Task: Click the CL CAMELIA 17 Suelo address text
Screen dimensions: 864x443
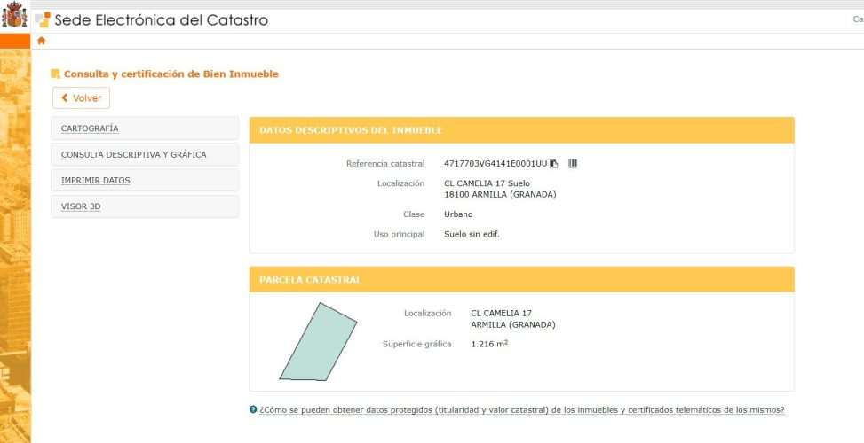Action: tap(487, 183)
